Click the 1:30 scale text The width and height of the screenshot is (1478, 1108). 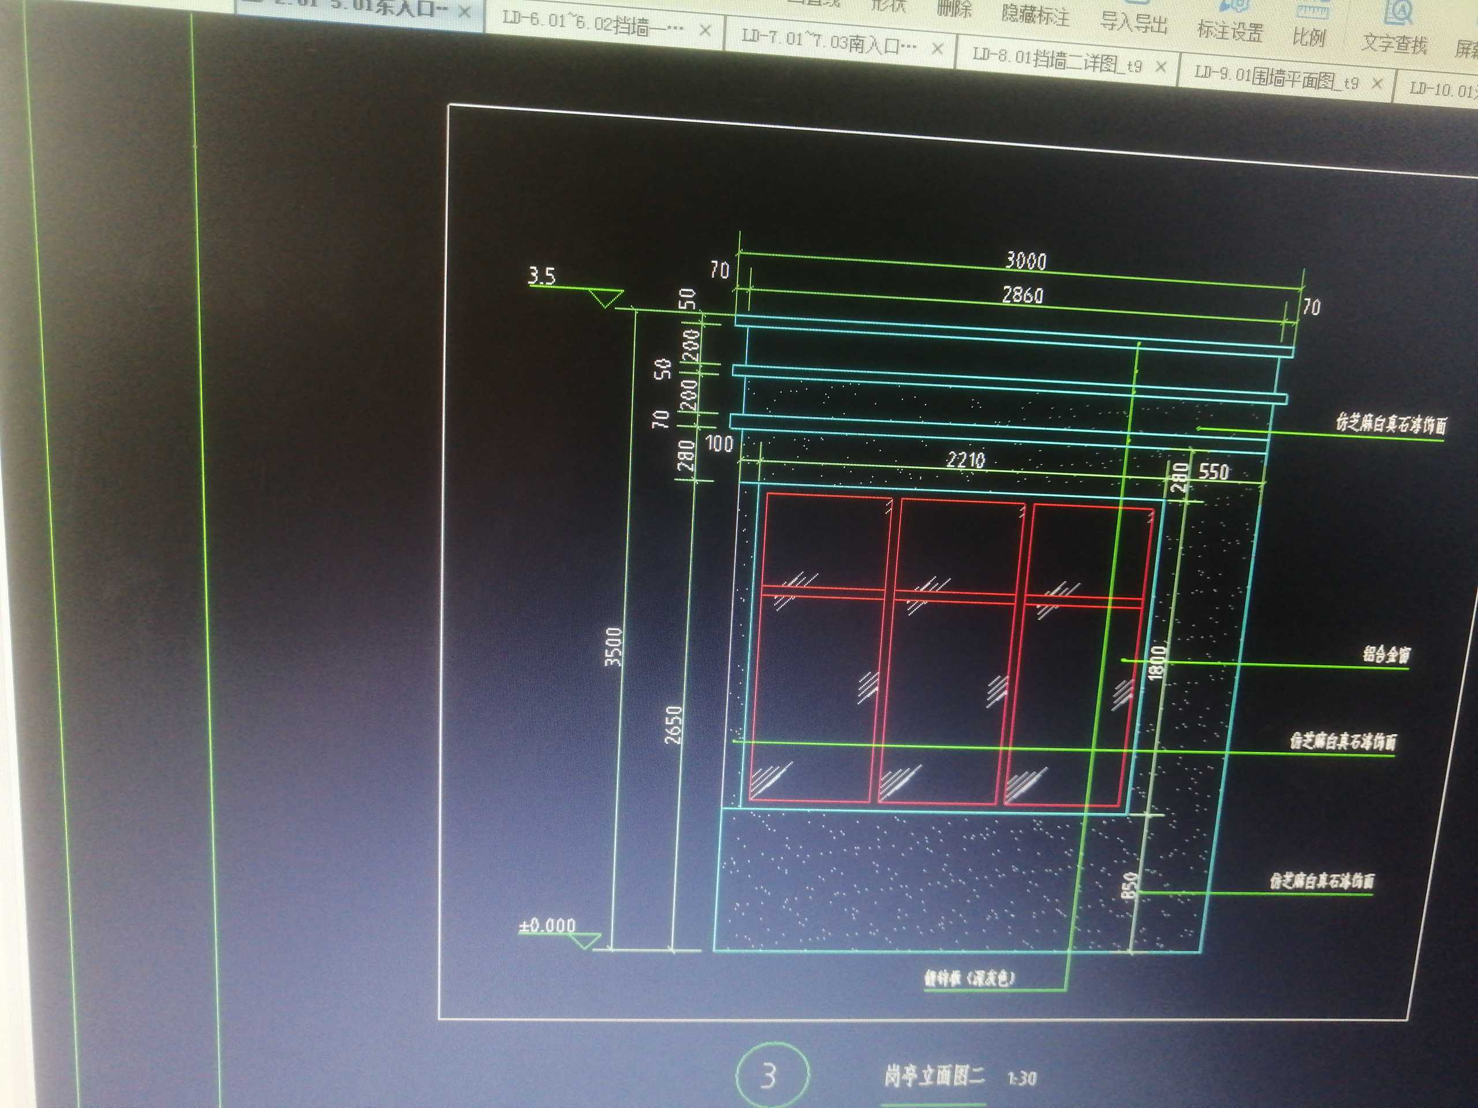point(1022,1078)
